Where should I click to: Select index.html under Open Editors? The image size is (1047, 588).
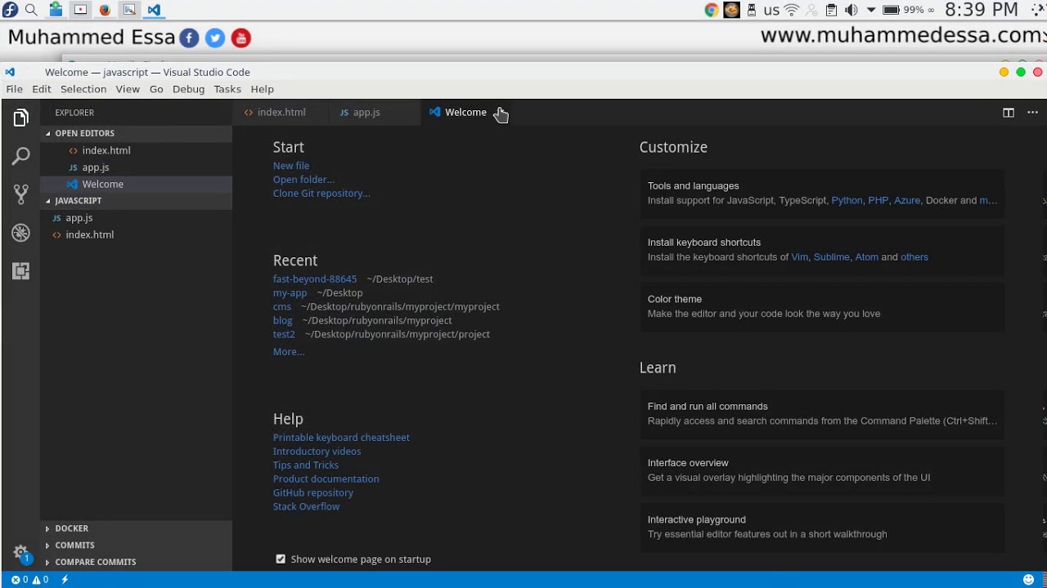[x=137, y=150]
